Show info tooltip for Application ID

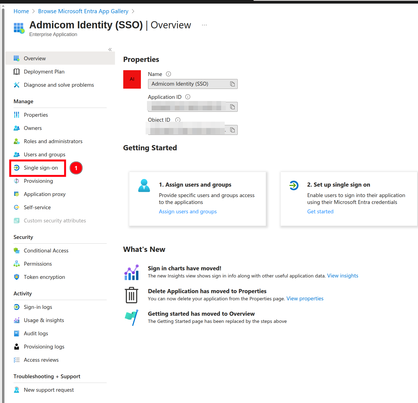click(x=188, y=97)
